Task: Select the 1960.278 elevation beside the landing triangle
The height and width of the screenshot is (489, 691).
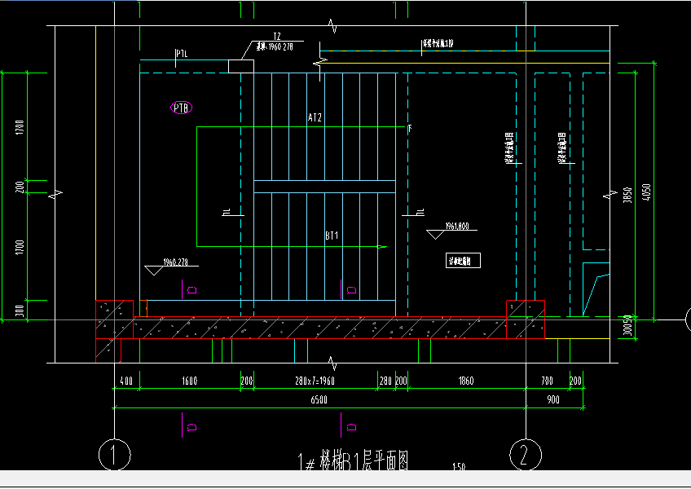Action: click(x=175, y=262)
